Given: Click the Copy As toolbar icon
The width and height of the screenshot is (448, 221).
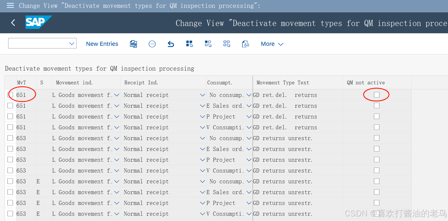Looking at the screenshot, I should [x=133, y=44].
